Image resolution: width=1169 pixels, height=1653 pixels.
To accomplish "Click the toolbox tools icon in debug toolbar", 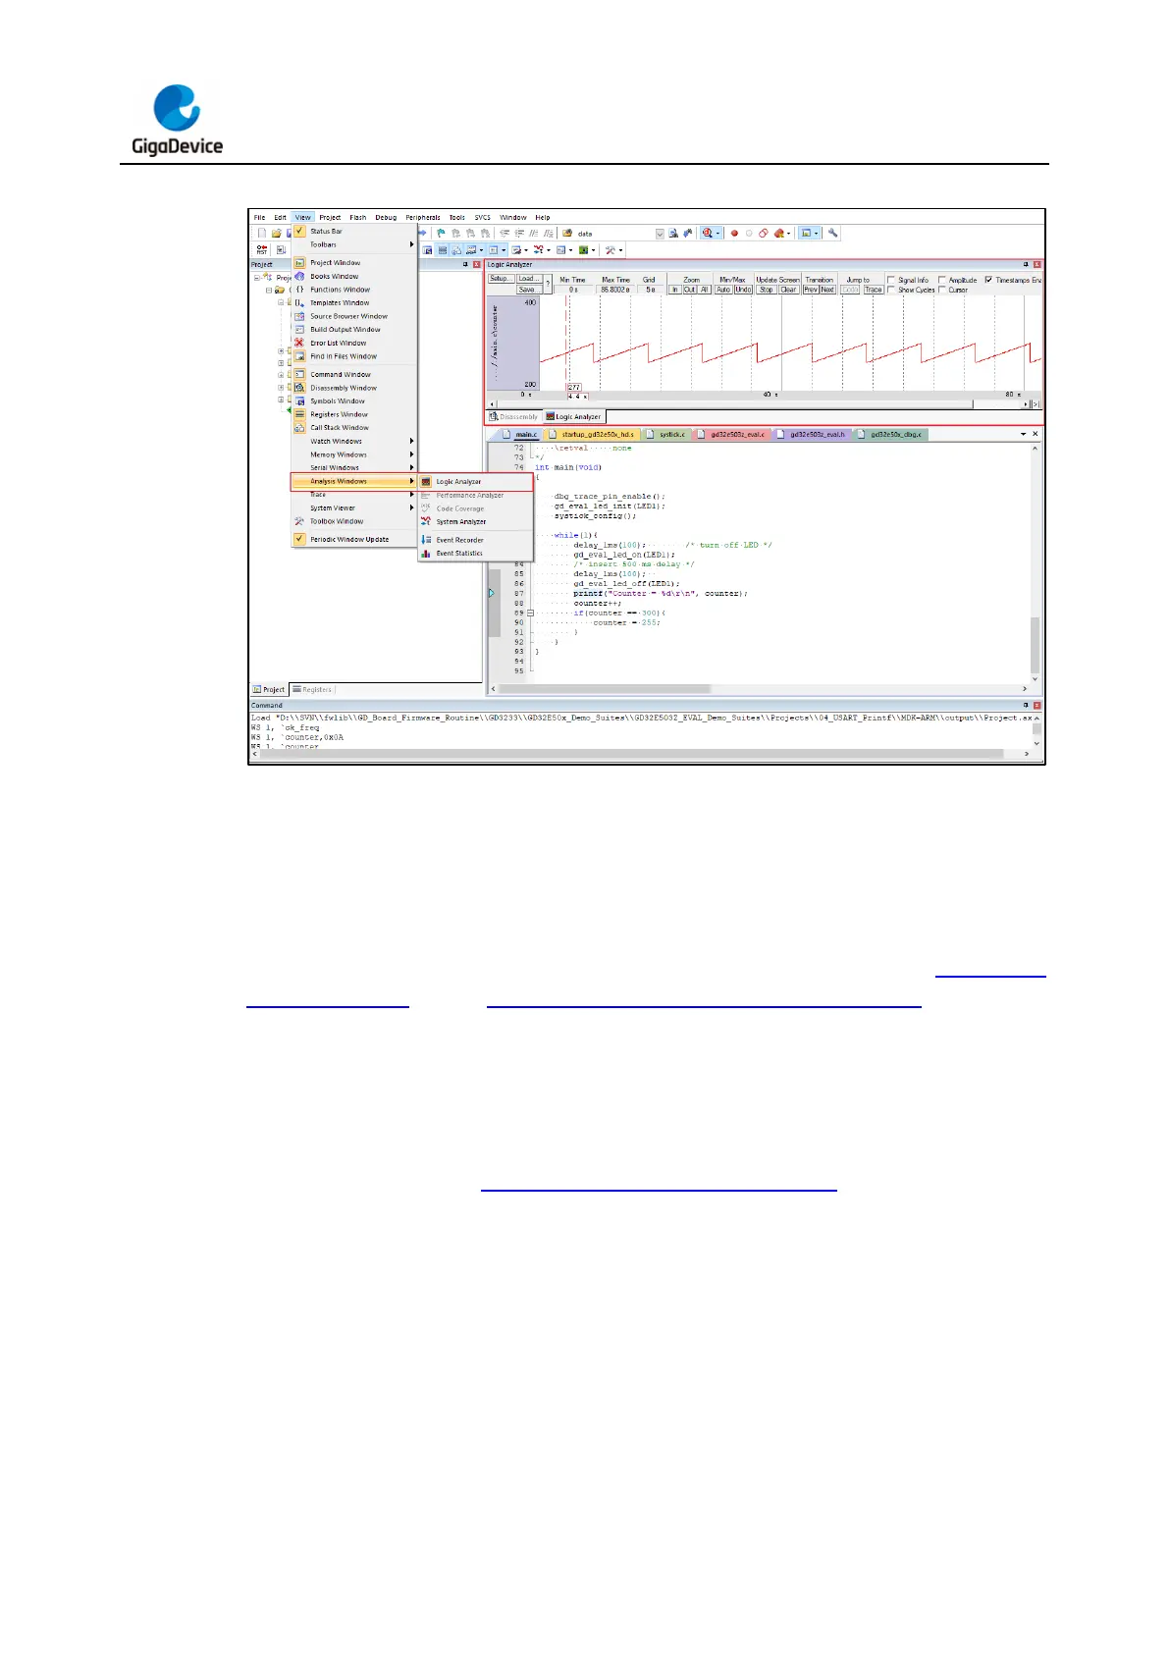I will coord(611,250).
